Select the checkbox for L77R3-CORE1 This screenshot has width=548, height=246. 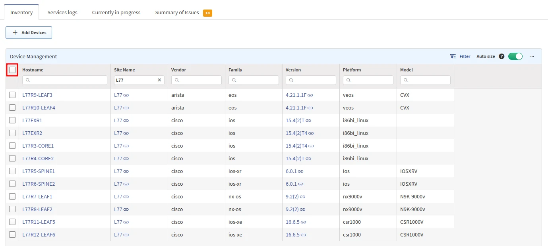12,146
